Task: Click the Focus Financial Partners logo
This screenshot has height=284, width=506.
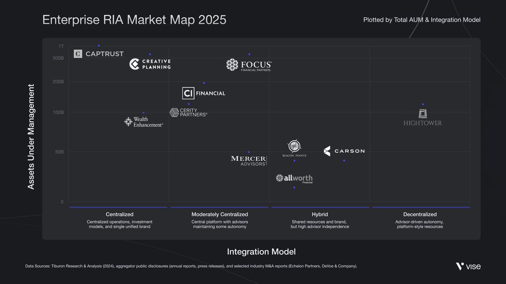Action: (249, 65)
